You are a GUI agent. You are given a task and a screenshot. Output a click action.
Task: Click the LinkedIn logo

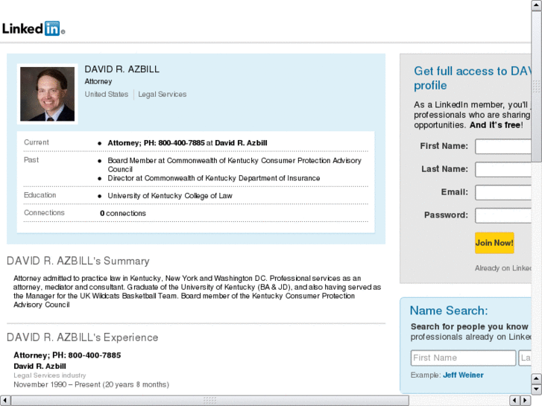click(x=34, y=28)
